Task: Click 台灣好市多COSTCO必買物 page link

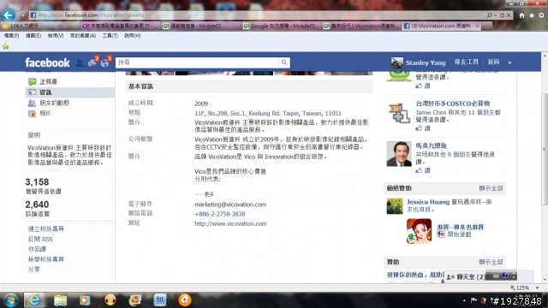Action: pos(453,104)
